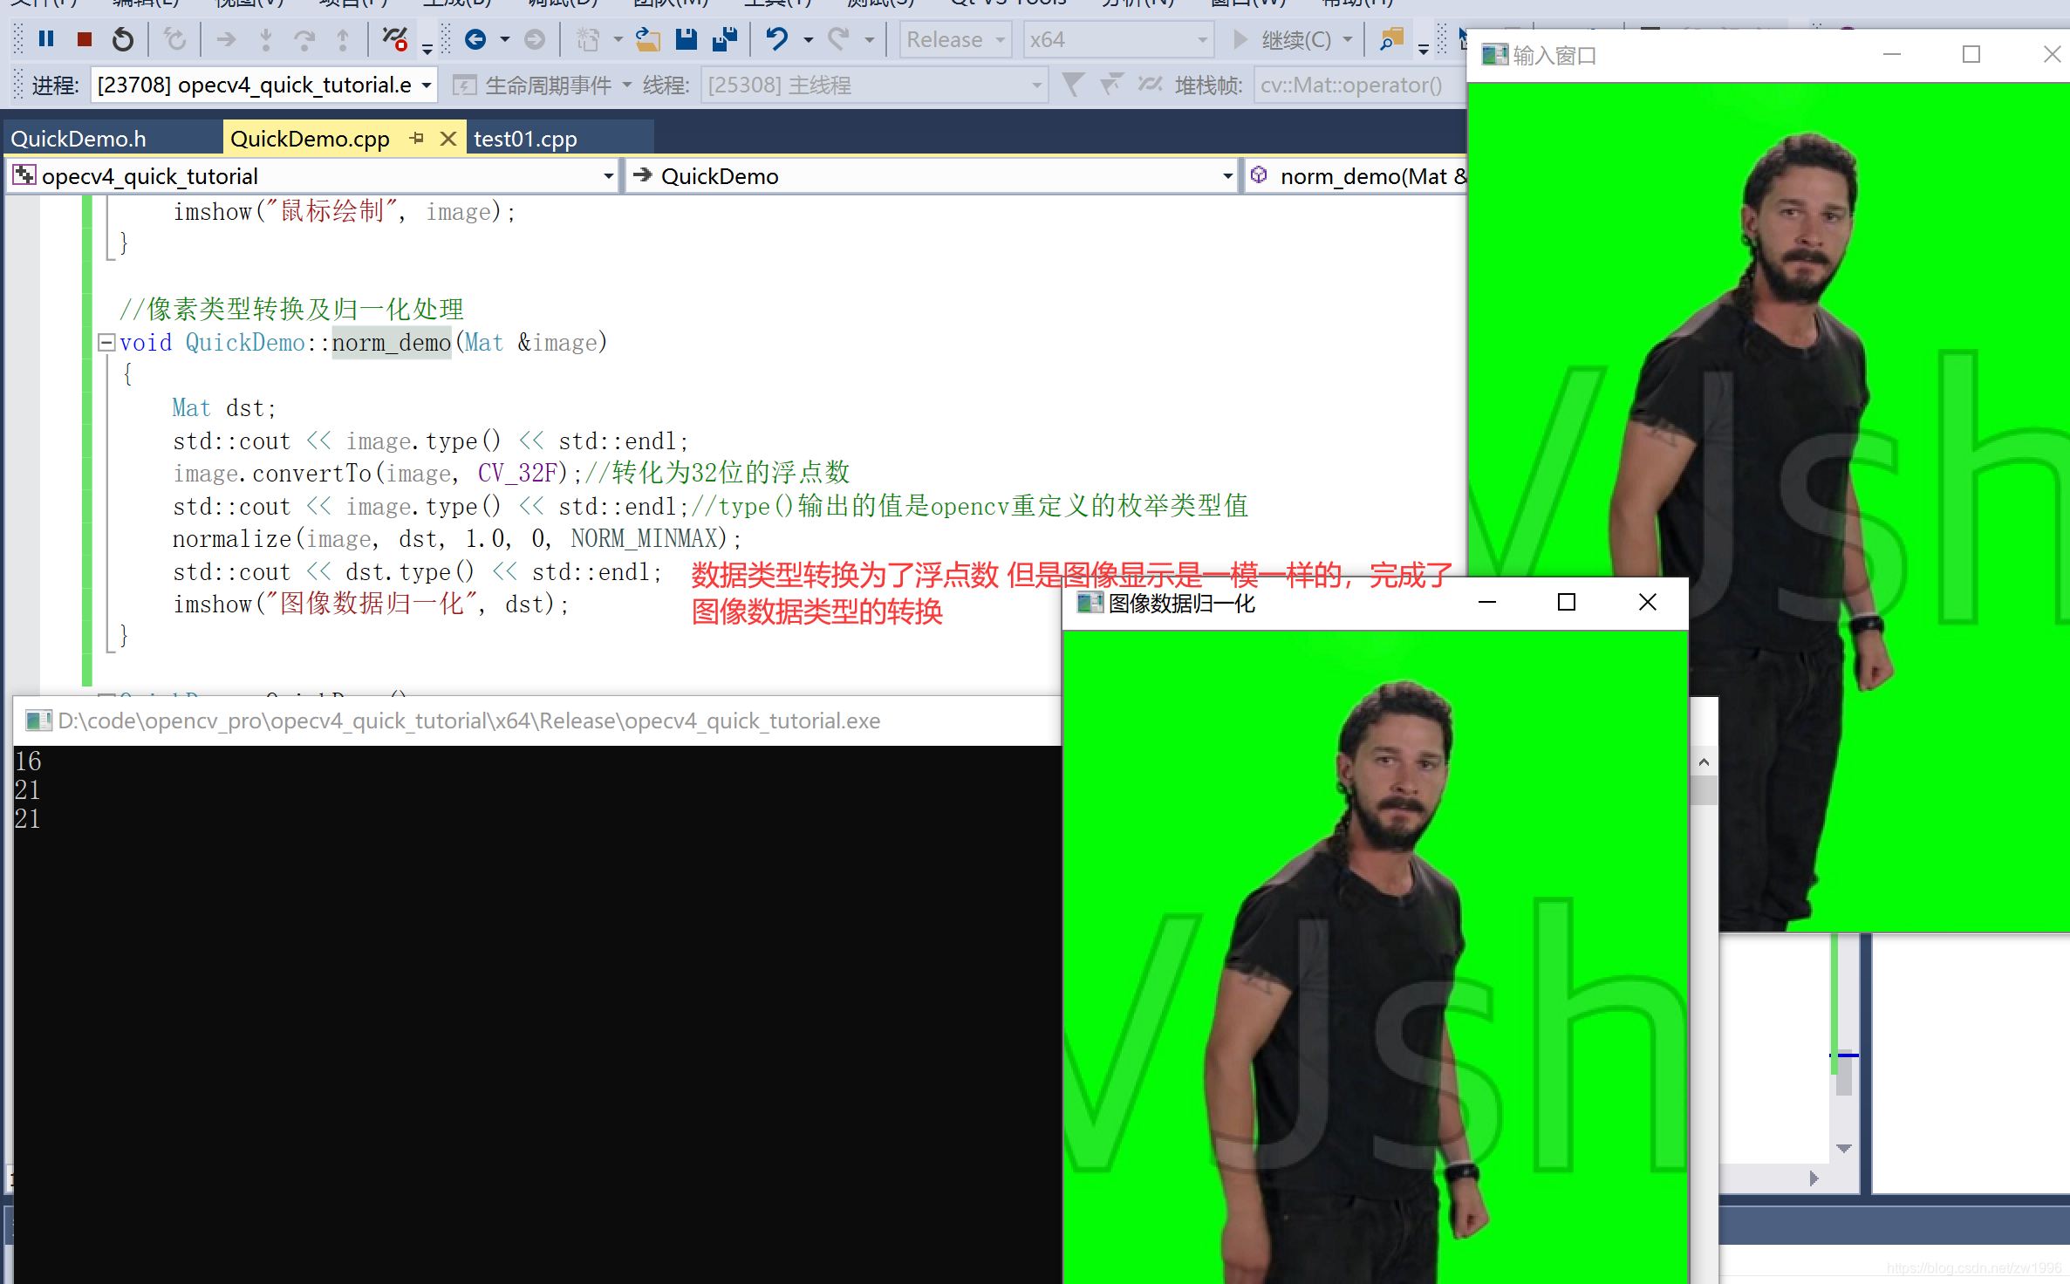Collapse the norm_demo function outline box
The image size is (2070, 1284).
[106, 342]
